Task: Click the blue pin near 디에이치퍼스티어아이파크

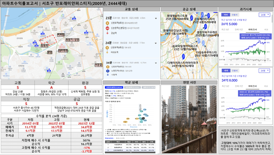Action: tap(183, 56)
